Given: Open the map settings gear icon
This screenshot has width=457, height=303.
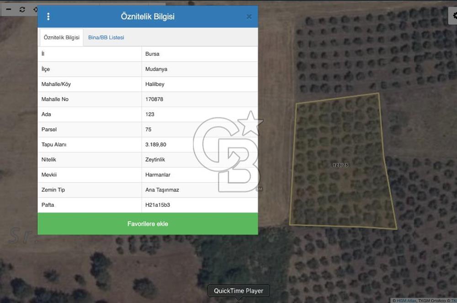Looking at the screenshot, I should click(x=454, y=16).
